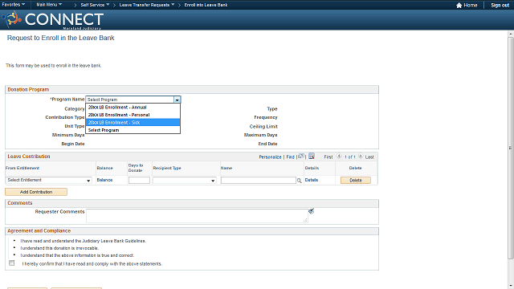
Task: Open Leave Transfer Requests breadcrumb menu
Action: [x=147, y=5]
